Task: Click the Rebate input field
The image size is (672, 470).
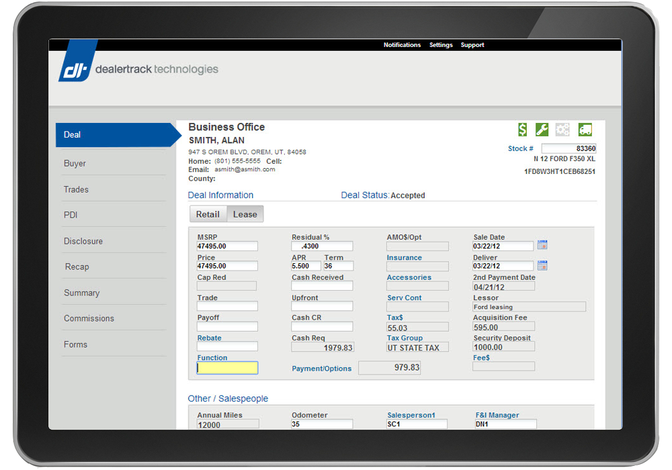Action: coord(227,346)
